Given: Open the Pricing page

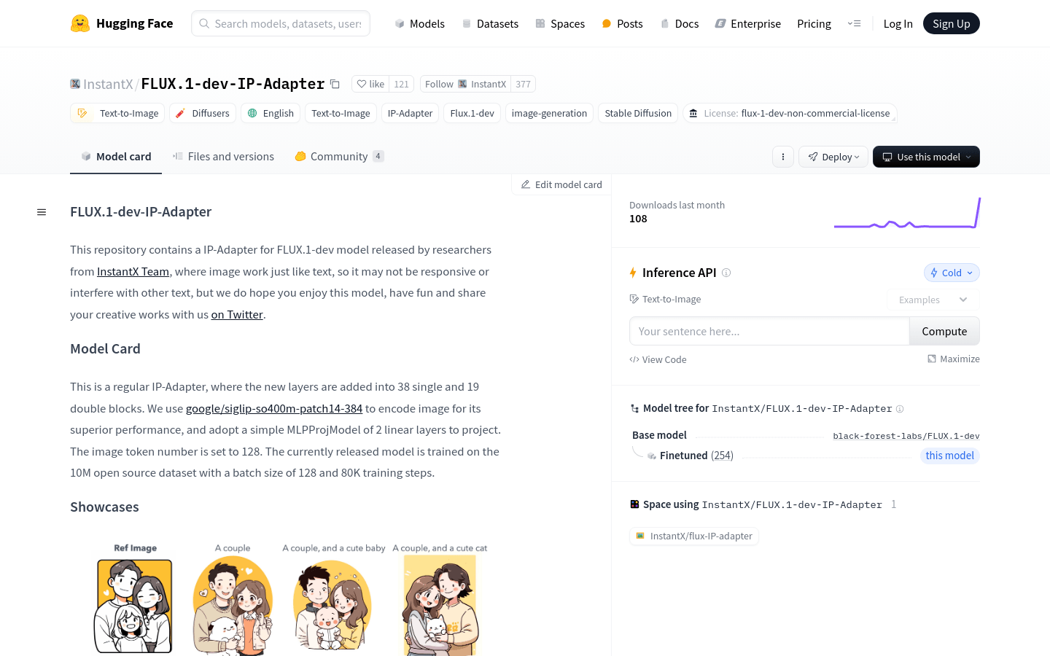Looking at the screenshot, I should click(x=814, y=23).
